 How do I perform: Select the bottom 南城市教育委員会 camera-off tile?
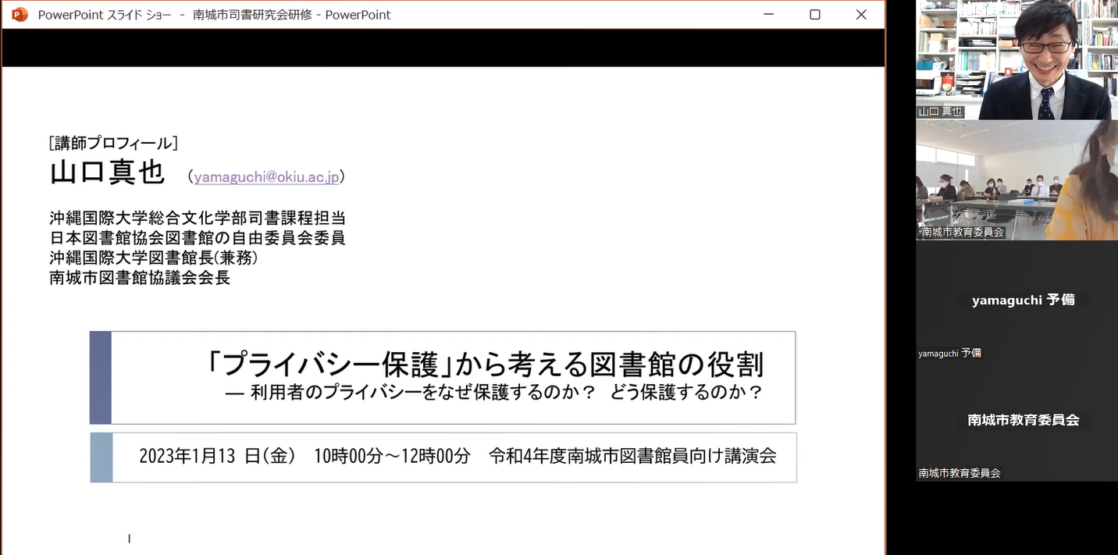click(1017, 421)
